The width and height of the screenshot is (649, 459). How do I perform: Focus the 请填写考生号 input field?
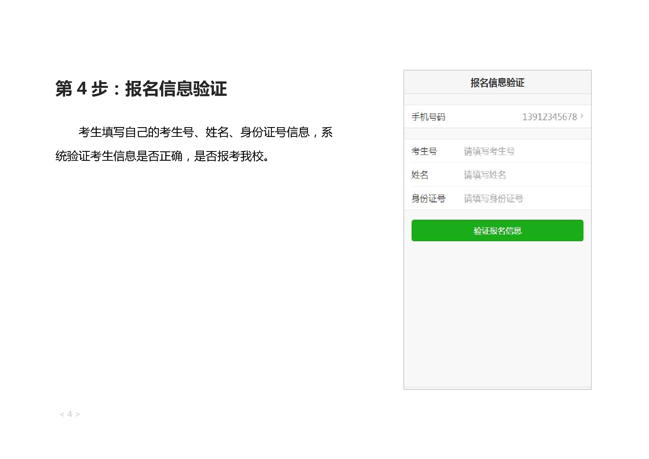(x=520, y=151)
